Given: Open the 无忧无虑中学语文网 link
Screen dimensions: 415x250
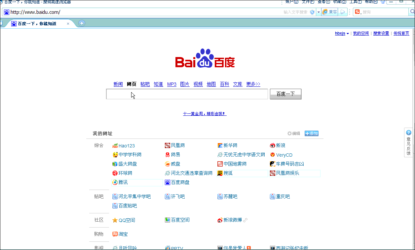Looking at the screenshot, I should pyautogui.click(x=244, y=155).
